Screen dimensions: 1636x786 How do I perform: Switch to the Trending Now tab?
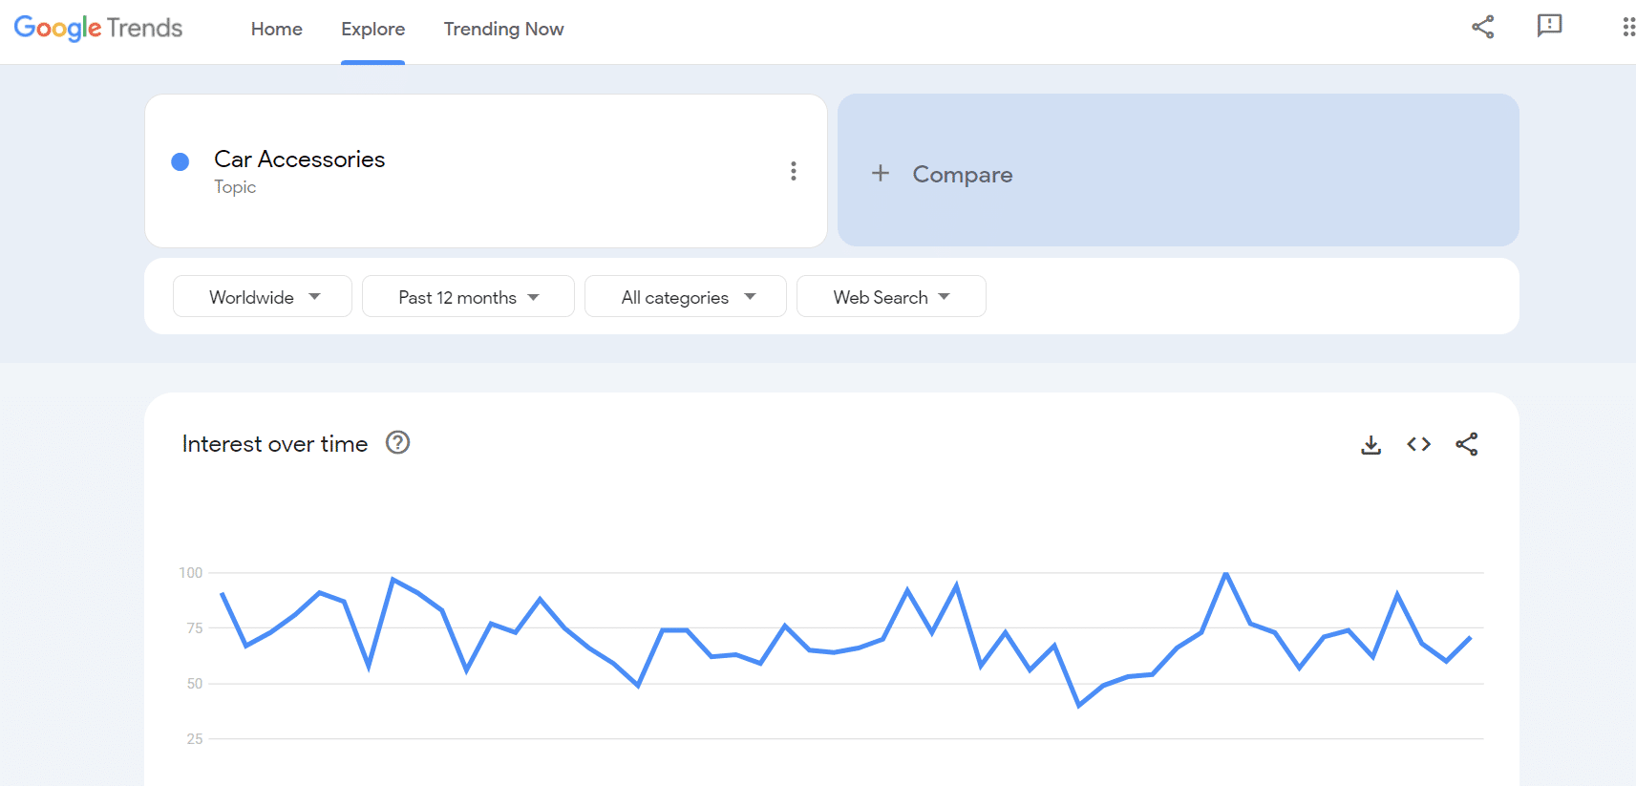coord(503,30)
